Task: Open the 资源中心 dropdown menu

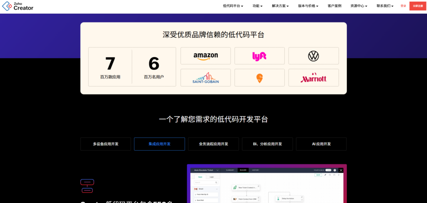Action: pos(359,6)
